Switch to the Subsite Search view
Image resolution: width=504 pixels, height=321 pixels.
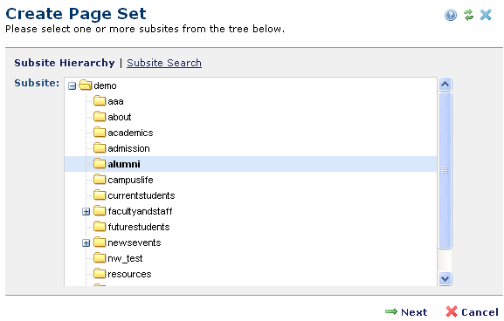pyautogui.click(x=164, y=63)
